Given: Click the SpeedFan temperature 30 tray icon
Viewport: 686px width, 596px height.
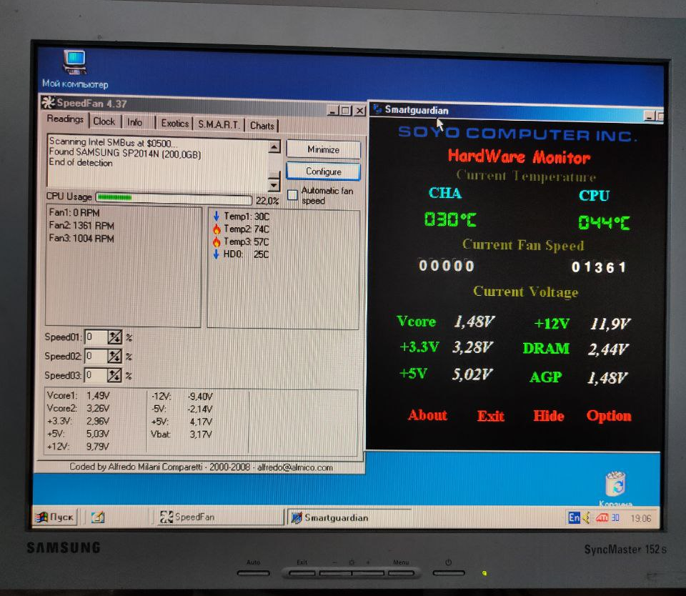Looking at the screenshot, I should (615, 518).
